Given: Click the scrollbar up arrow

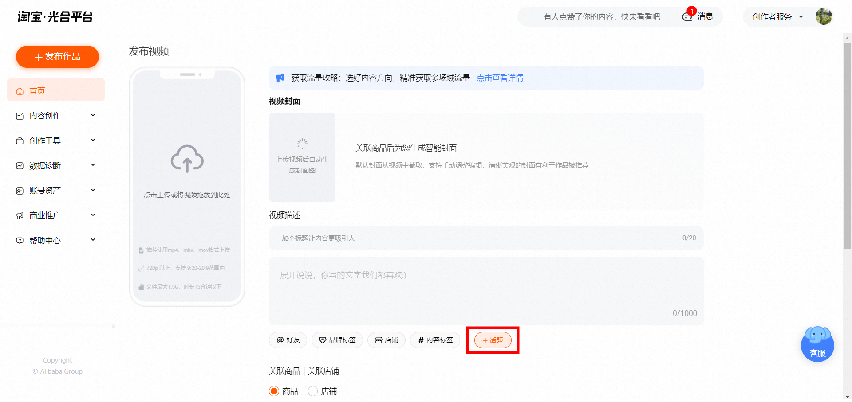Looking at the screenshot, I should point(847,38).
